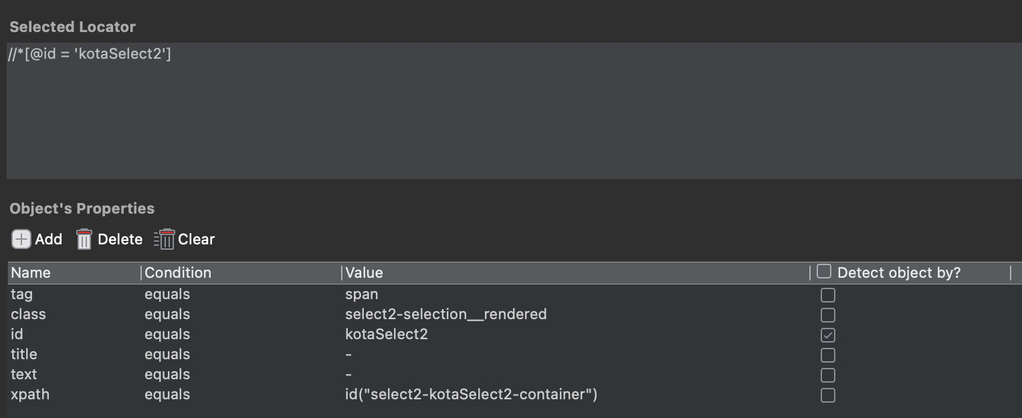Click the Value column header
Image resolution: width=1022 pixels, height=418 pixels.
pos(364,272)
